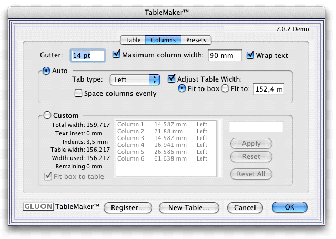Confirm with the OK button

[290, 207]
